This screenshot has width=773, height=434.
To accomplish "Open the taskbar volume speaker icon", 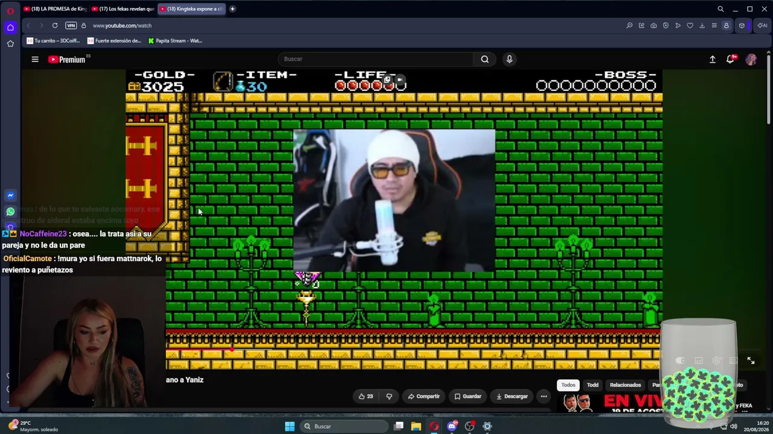I will [x=734, y=426].
